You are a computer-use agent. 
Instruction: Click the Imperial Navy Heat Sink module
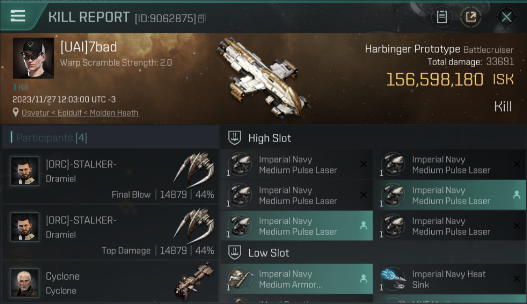(x=449, y=279)
